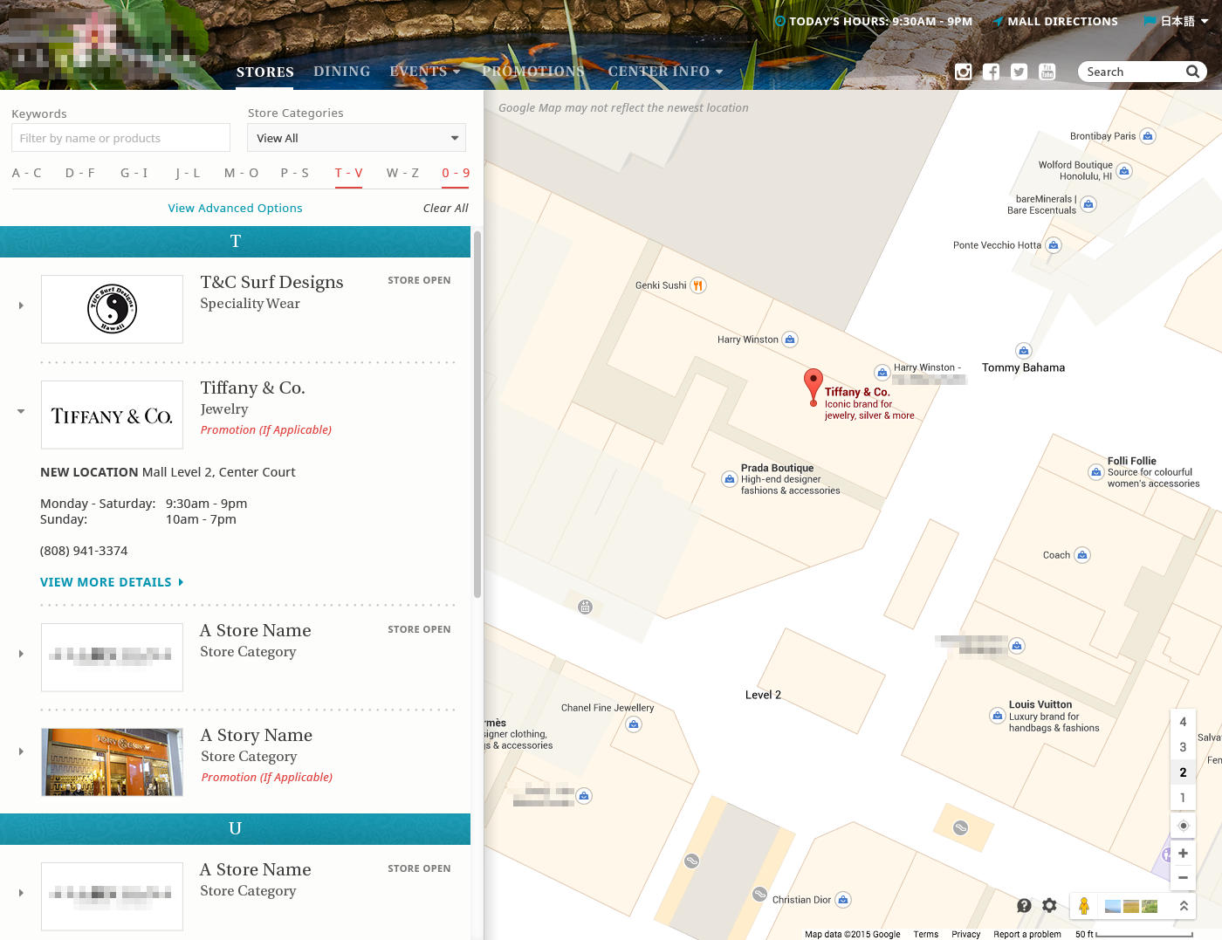Filter stores by 0 - 9
Screen dimensions: 1222x940
pos(456,173)
